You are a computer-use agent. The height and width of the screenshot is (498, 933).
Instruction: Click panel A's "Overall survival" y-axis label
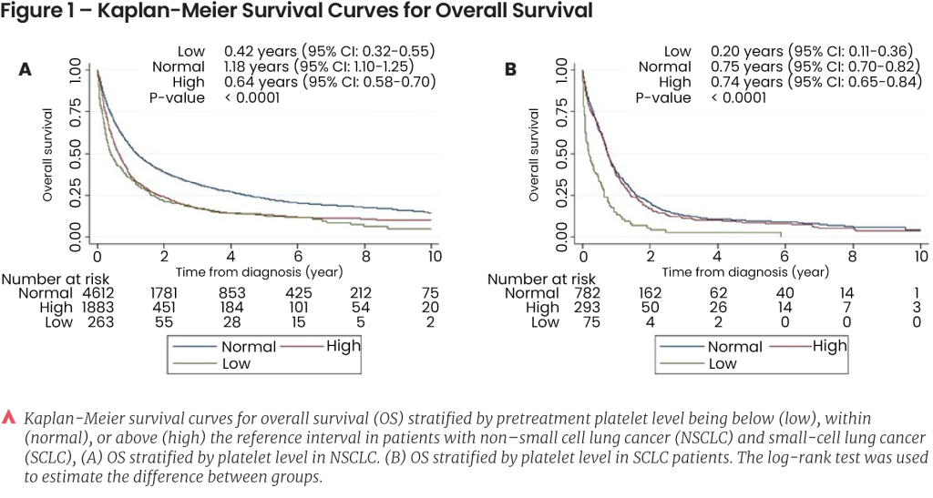click(x=47, y=155)
